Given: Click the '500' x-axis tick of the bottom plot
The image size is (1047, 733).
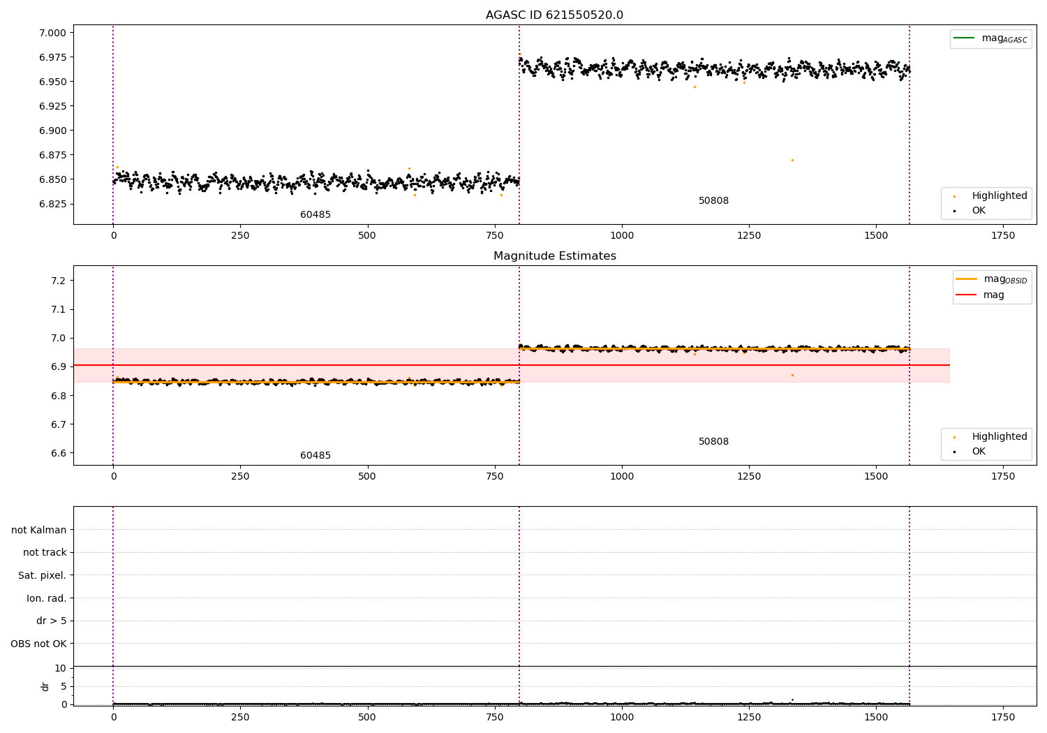Looking at the screenshot, I should point(367,718).
